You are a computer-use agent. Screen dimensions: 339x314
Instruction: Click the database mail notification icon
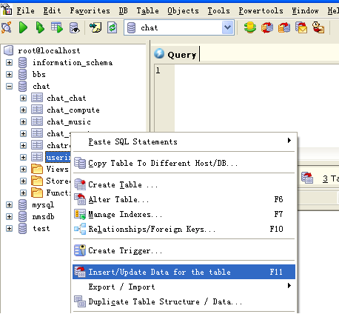click(301, 27)
